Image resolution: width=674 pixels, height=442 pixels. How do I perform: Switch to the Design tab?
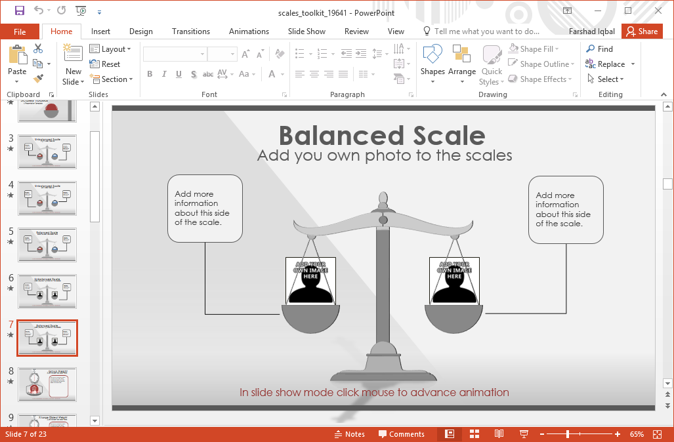pyautogui.click(x=140, y=31)
